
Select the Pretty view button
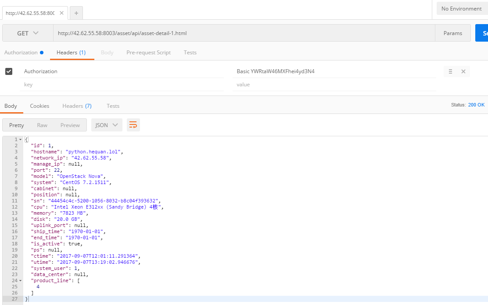pos(17,125)
